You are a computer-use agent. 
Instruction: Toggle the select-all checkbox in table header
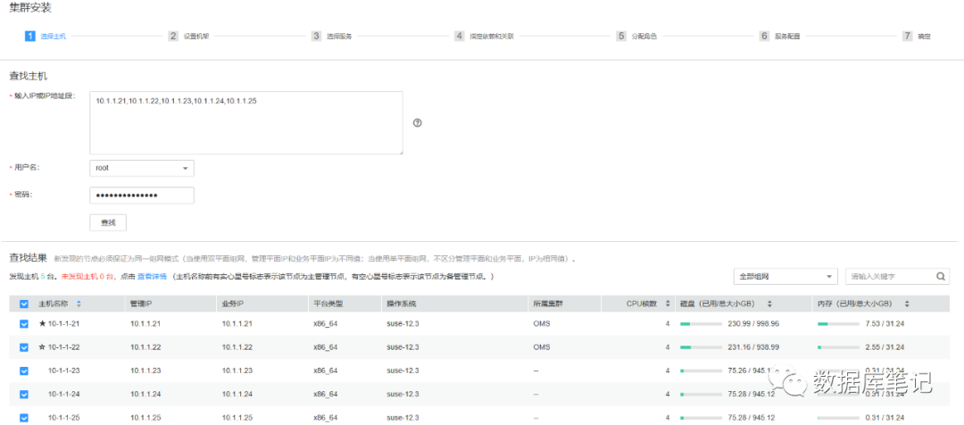(24, 304)
